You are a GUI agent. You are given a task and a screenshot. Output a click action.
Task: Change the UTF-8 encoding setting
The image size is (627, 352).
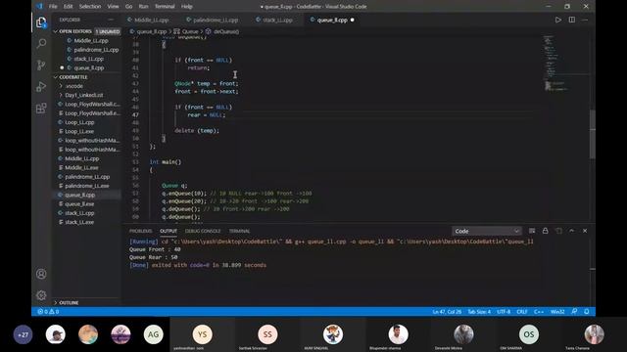point(504,311)
